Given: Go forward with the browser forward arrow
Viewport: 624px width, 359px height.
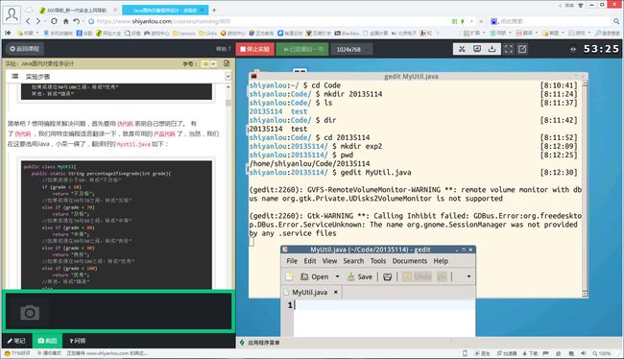Looking at the screenshot, I should [38, 21].
